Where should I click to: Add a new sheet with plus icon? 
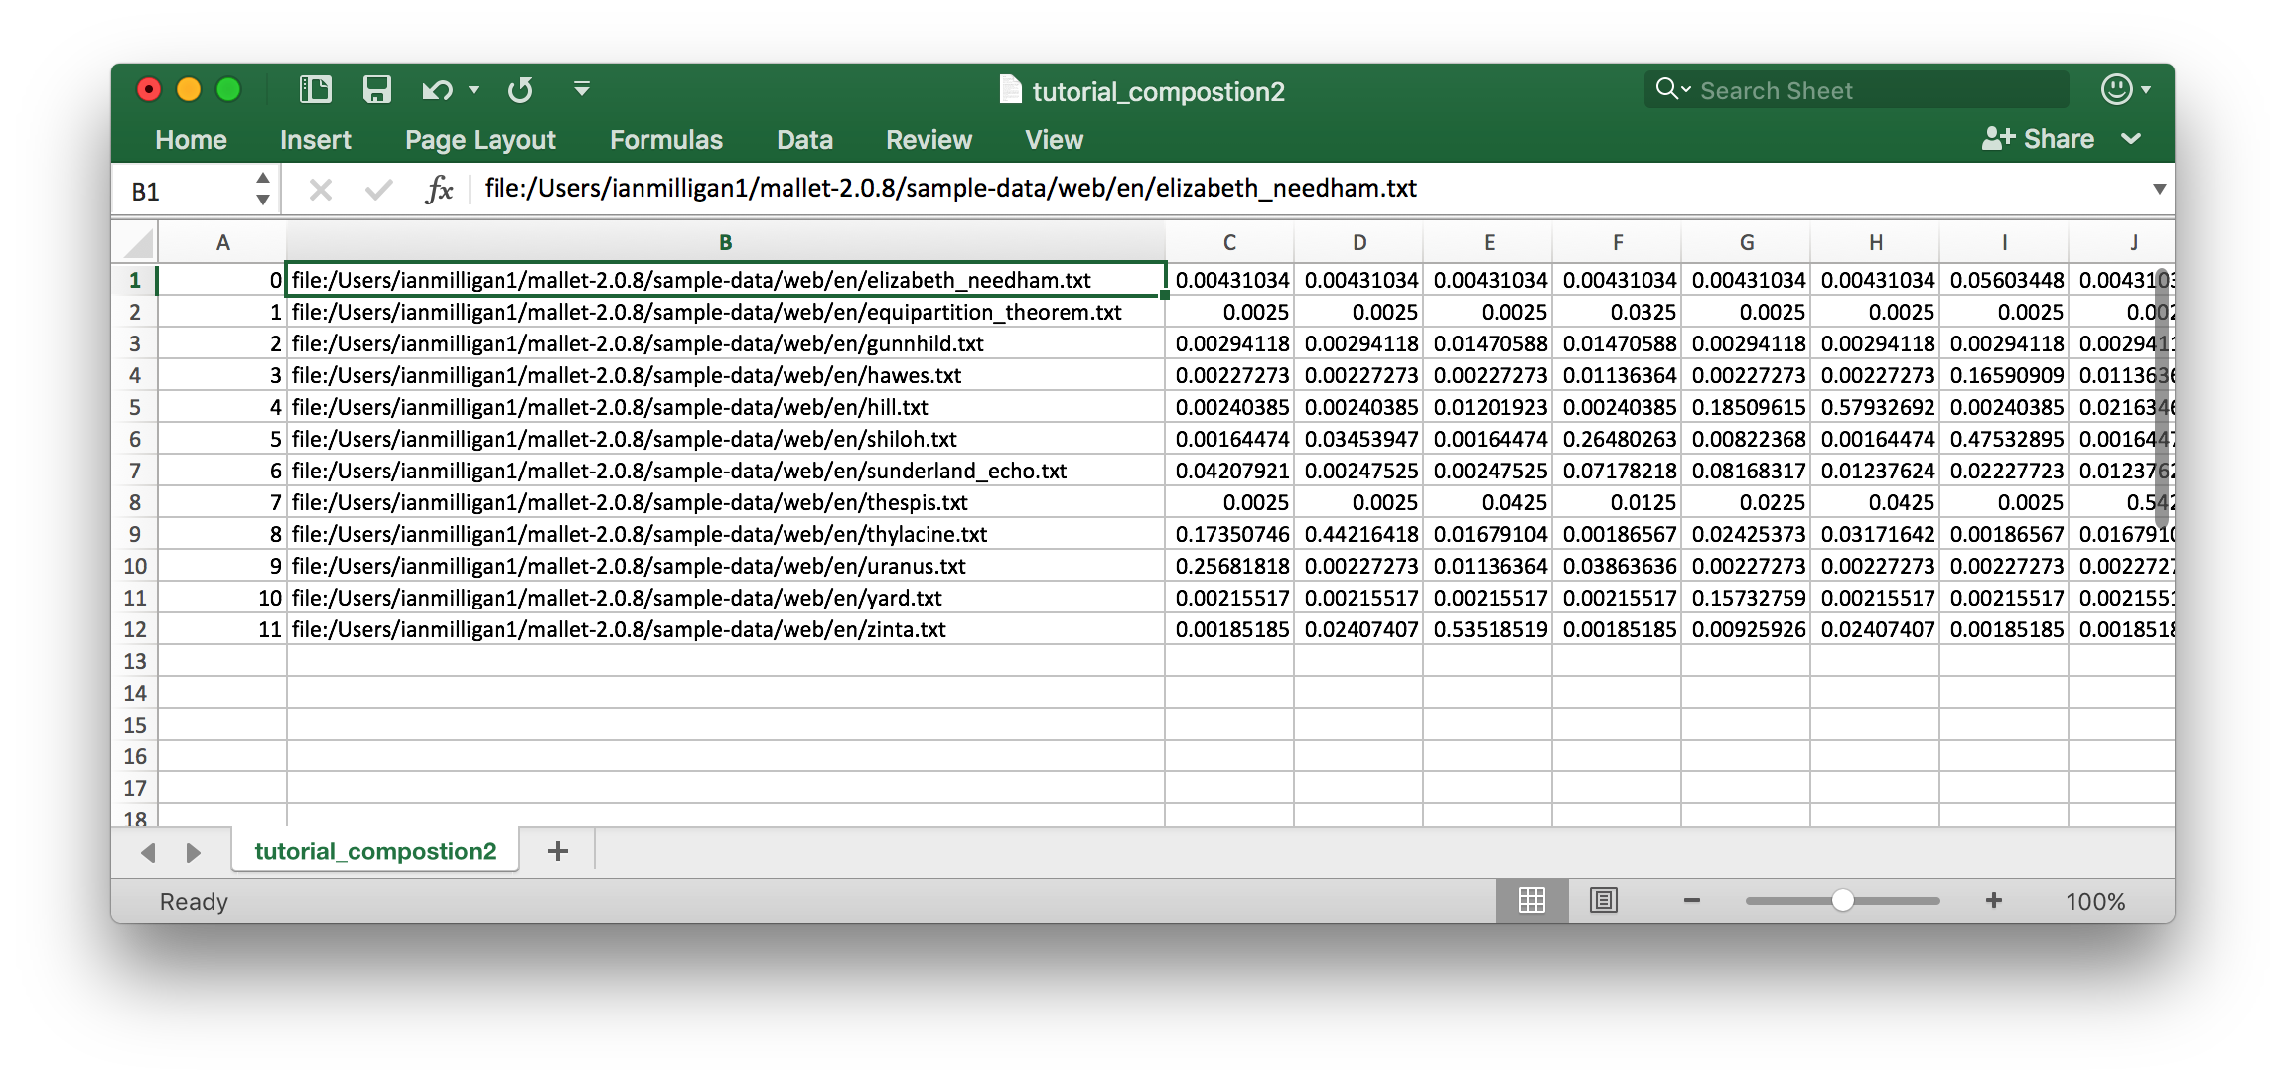tap(558, 851)
